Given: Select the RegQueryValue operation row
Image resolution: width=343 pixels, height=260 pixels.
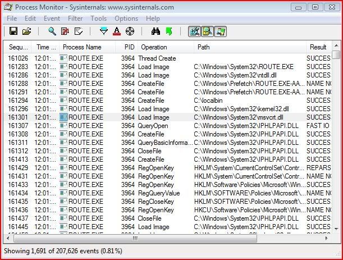Looking at the screenshot, I should [x=167, y=193].
